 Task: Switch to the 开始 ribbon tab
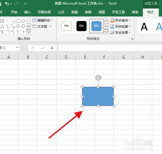[x=14, y=12]
